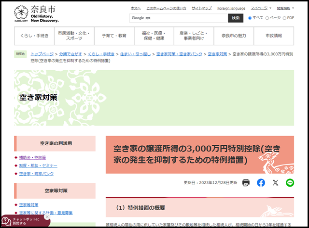This screenshot has height=228, width=309.
Task: Close the chatbot popup
Action: pyautogui.click(x=47, y=216)
